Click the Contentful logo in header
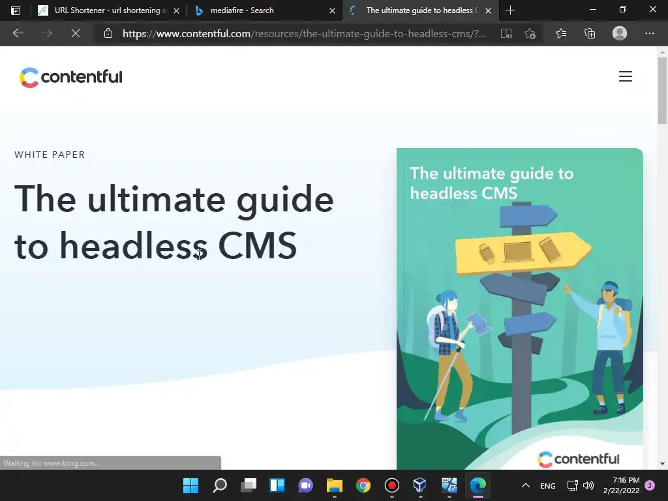 tap(70, 77)
